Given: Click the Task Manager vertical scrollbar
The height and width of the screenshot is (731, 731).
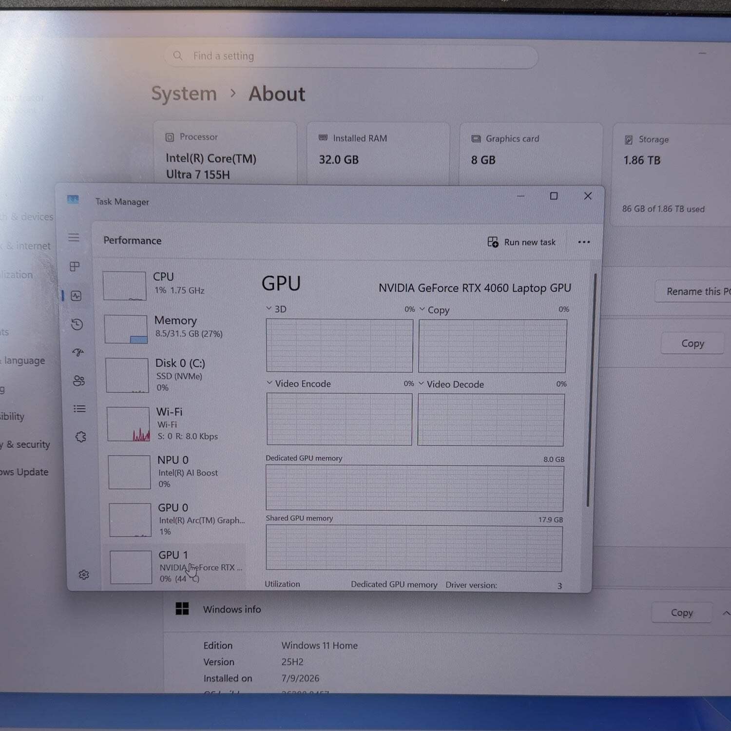Looking at the screenshot, I should [592, 390].
